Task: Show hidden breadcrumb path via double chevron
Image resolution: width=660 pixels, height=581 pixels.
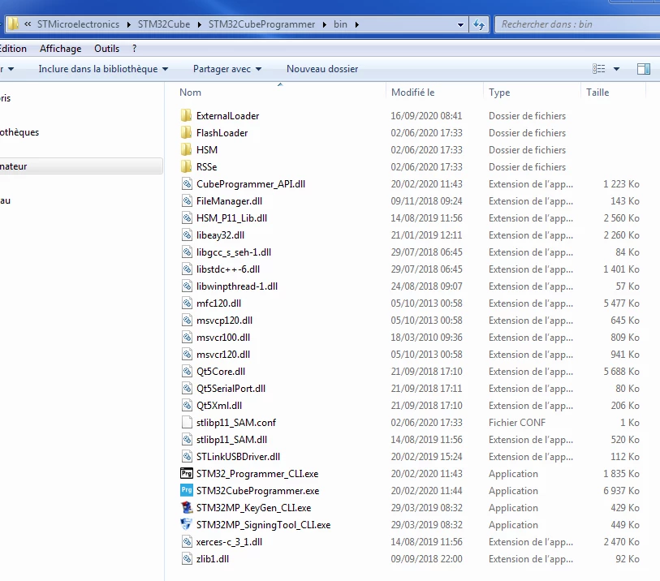Action: (28, 24)
